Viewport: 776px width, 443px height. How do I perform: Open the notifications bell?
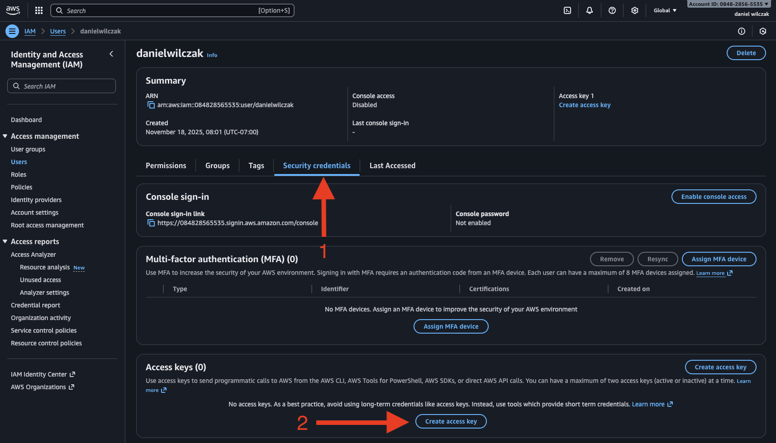(x=589, y=10)
